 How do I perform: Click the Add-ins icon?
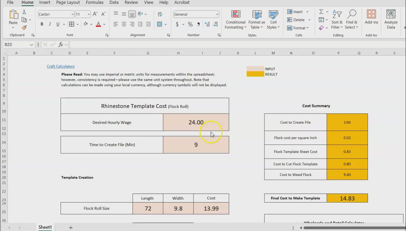click(x=371, y=17)
